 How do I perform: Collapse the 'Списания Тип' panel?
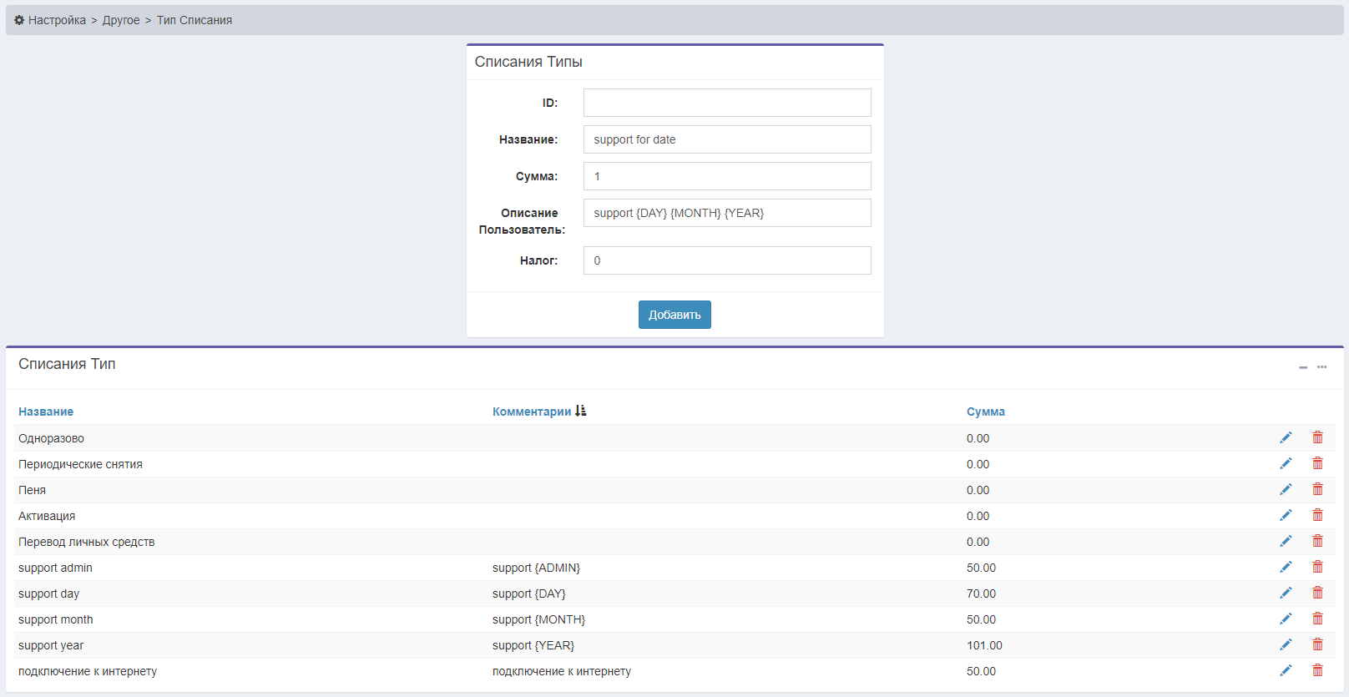coord(1302,367)
